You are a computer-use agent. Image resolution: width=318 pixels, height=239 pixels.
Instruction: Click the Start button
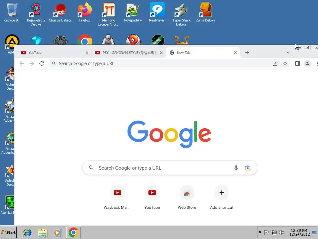[8, 232]
